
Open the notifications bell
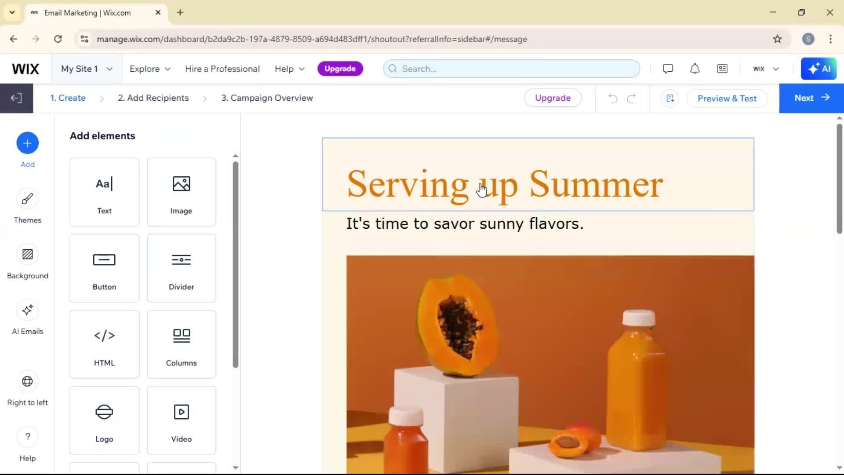point(695,69)
